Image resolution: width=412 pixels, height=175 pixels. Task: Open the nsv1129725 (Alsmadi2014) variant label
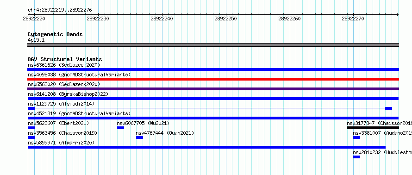point(61,104)
